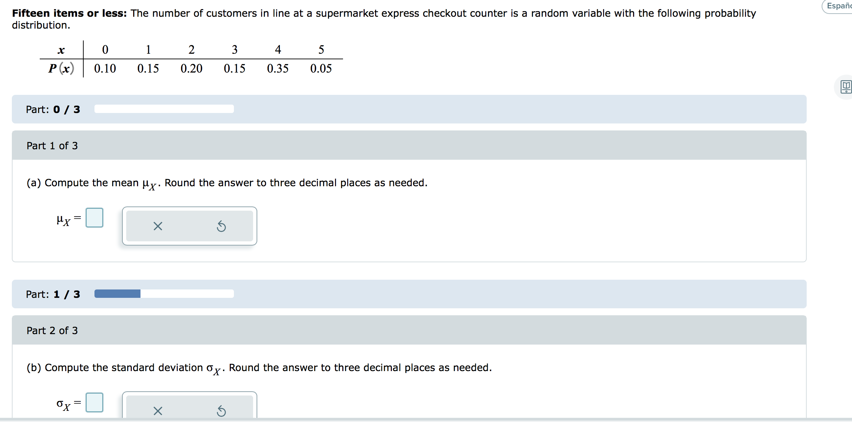
Task: Click the σX answer entry box
Action: tap(94, 402)
